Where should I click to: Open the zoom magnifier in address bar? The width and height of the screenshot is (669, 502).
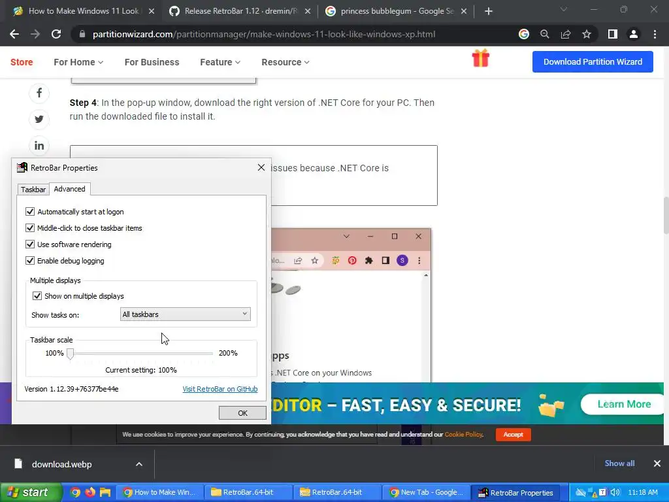click(x=544, y=34)
